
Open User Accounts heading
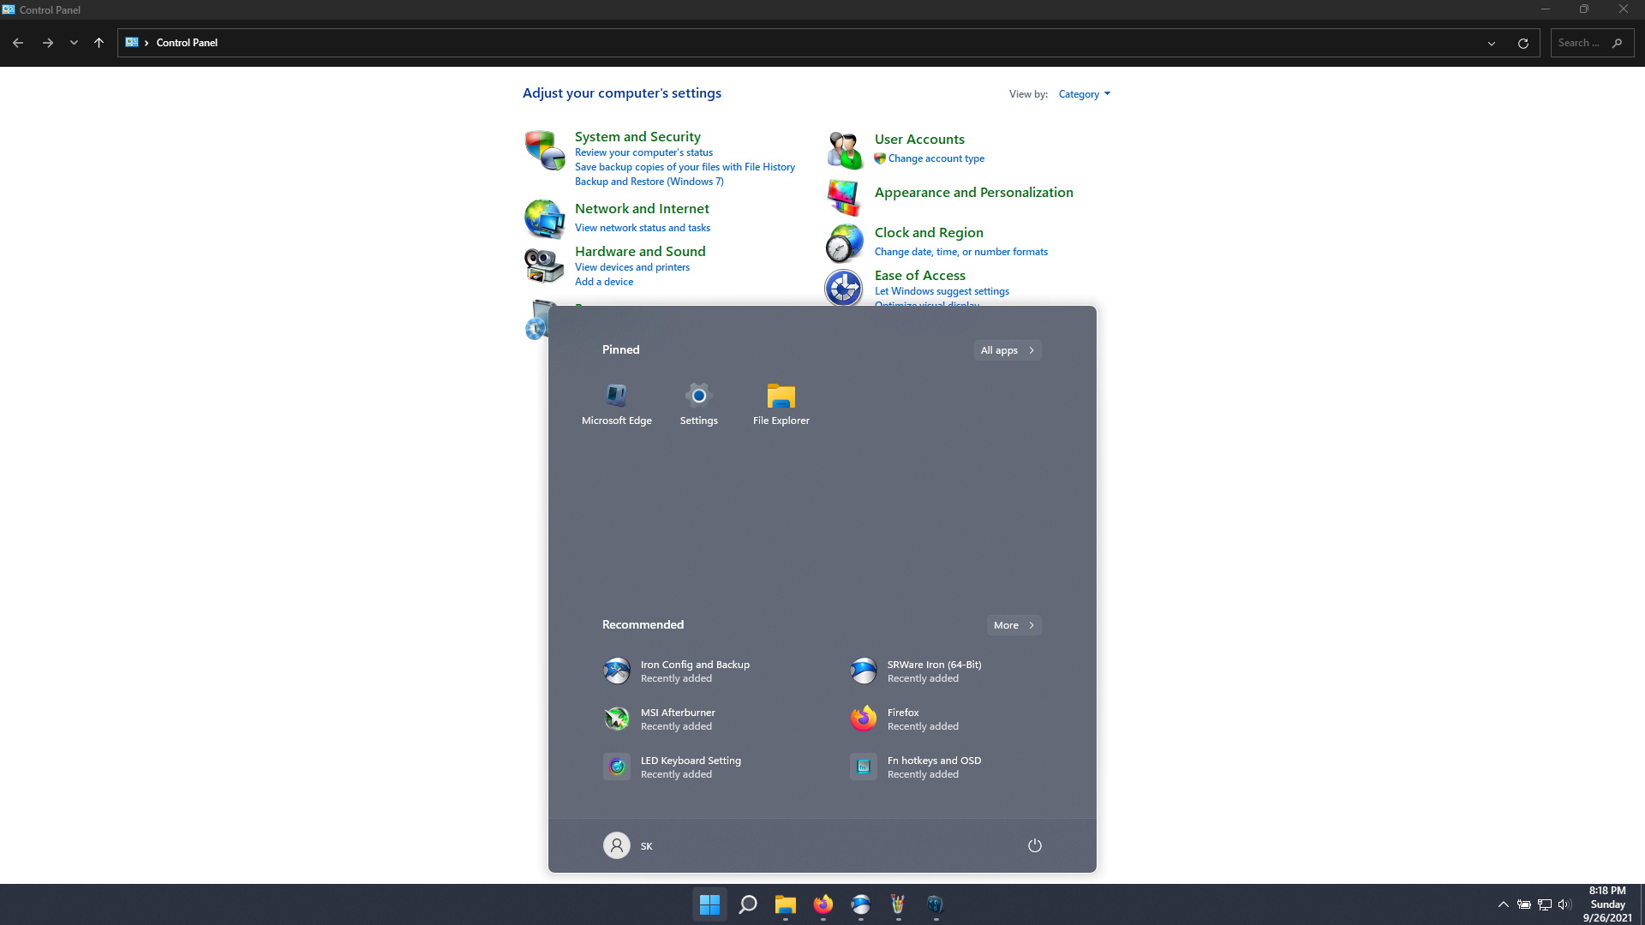[919, 140]
